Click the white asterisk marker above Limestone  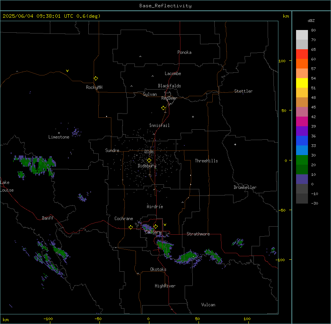tap(59, 133)
